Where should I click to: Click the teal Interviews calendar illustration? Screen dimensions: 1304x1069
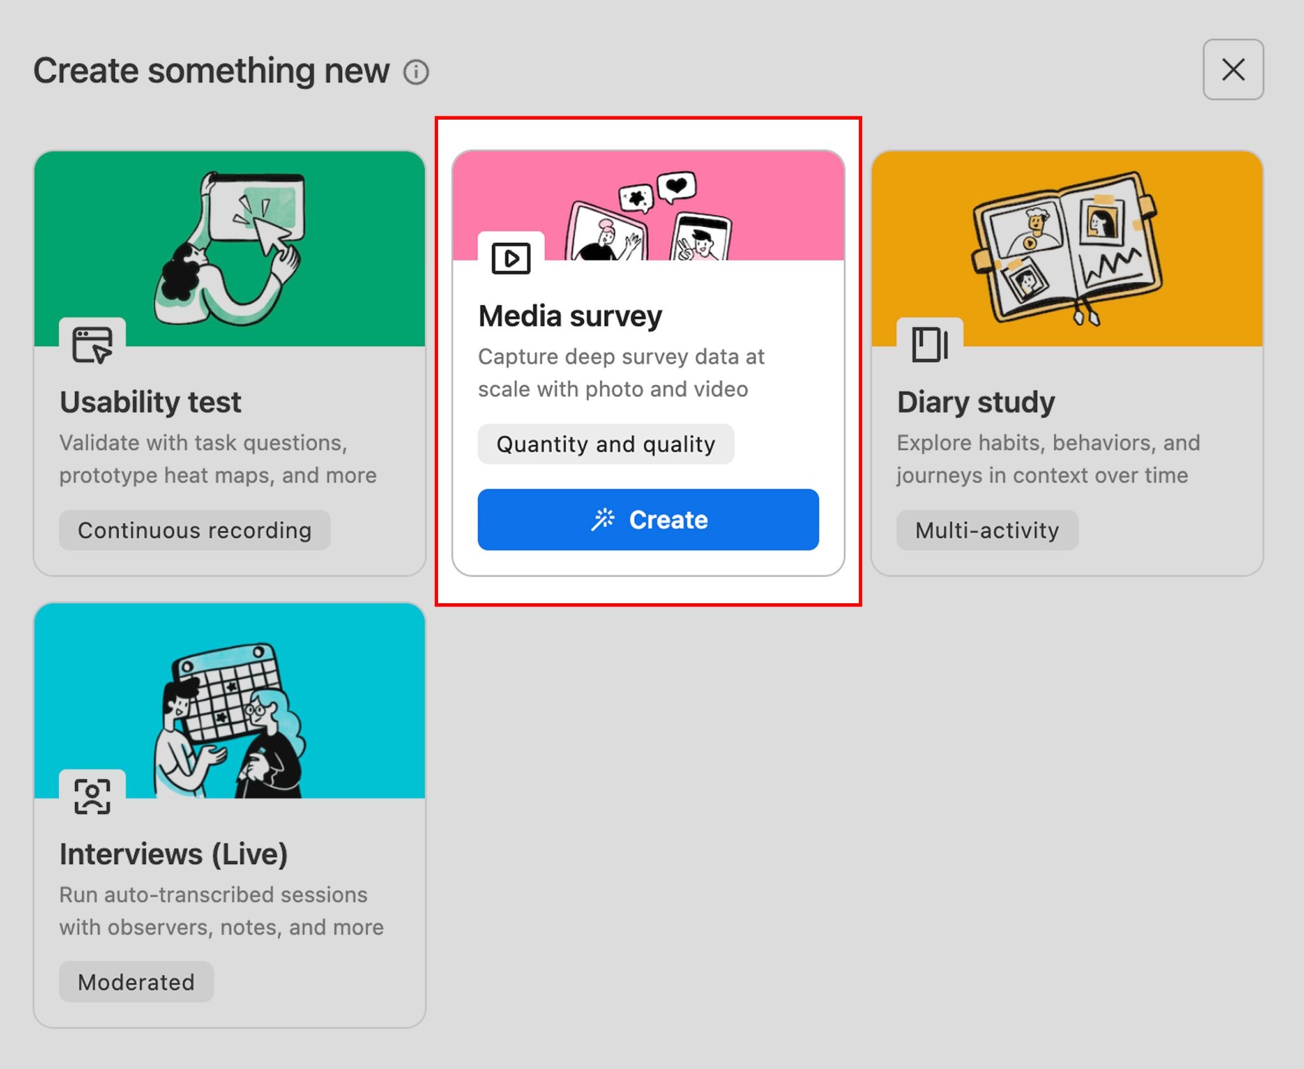(x=229, y=700)
